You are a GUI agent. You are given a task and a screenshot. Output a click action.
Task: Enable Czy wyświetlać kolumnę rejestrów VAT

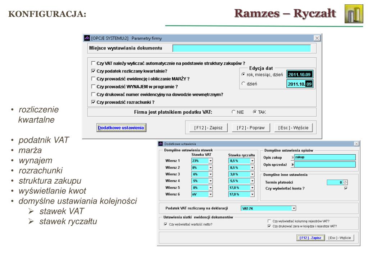click(x=269, y=221)
